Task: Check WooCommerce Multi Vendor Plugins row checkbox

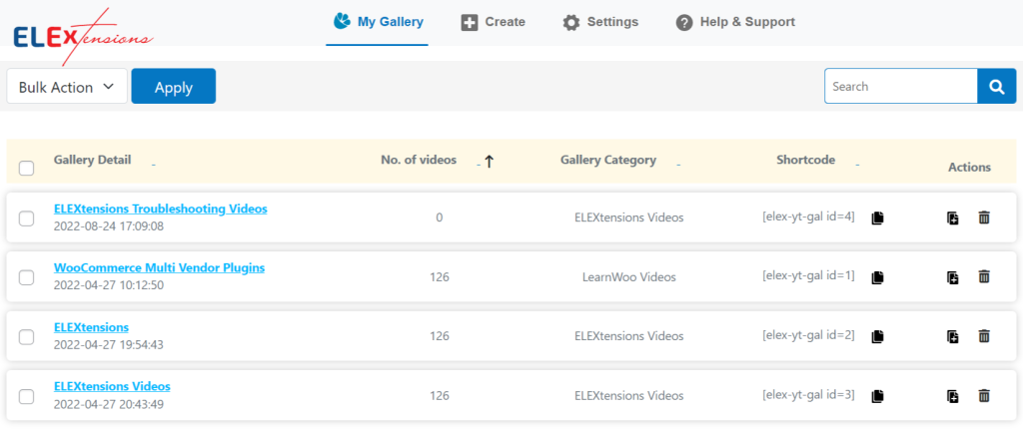Action: click(x=26, y=277)
